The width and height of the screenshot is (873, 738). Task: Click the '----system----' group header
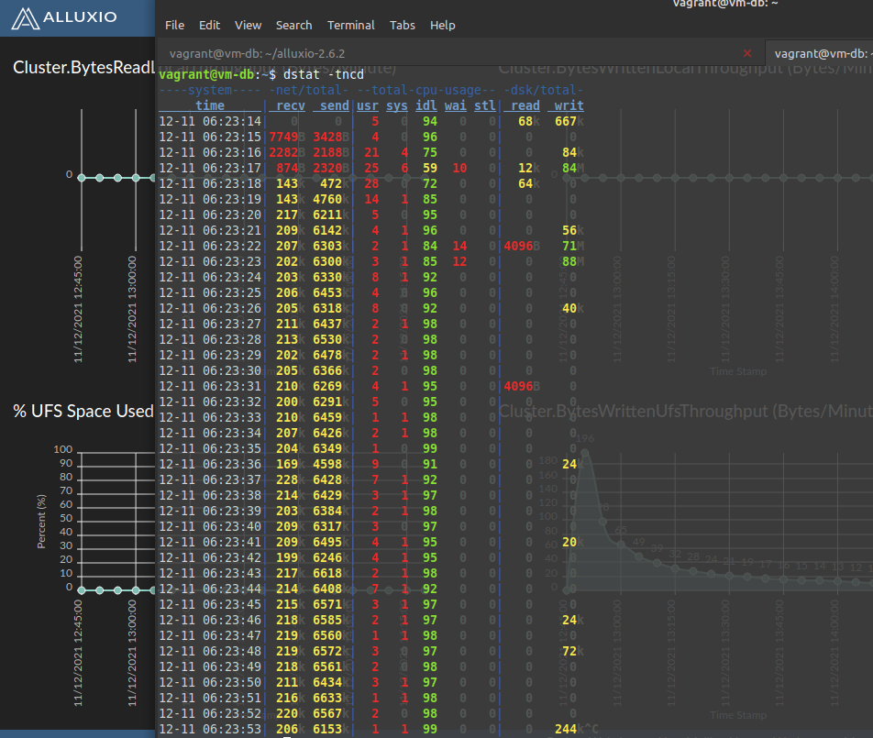click(210, 90)
